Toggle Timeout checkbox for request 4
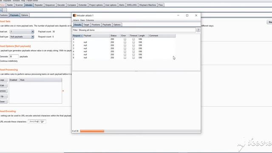Image resolution: width=272 pixels, height=153 pixels. click(x=133, y=51)
